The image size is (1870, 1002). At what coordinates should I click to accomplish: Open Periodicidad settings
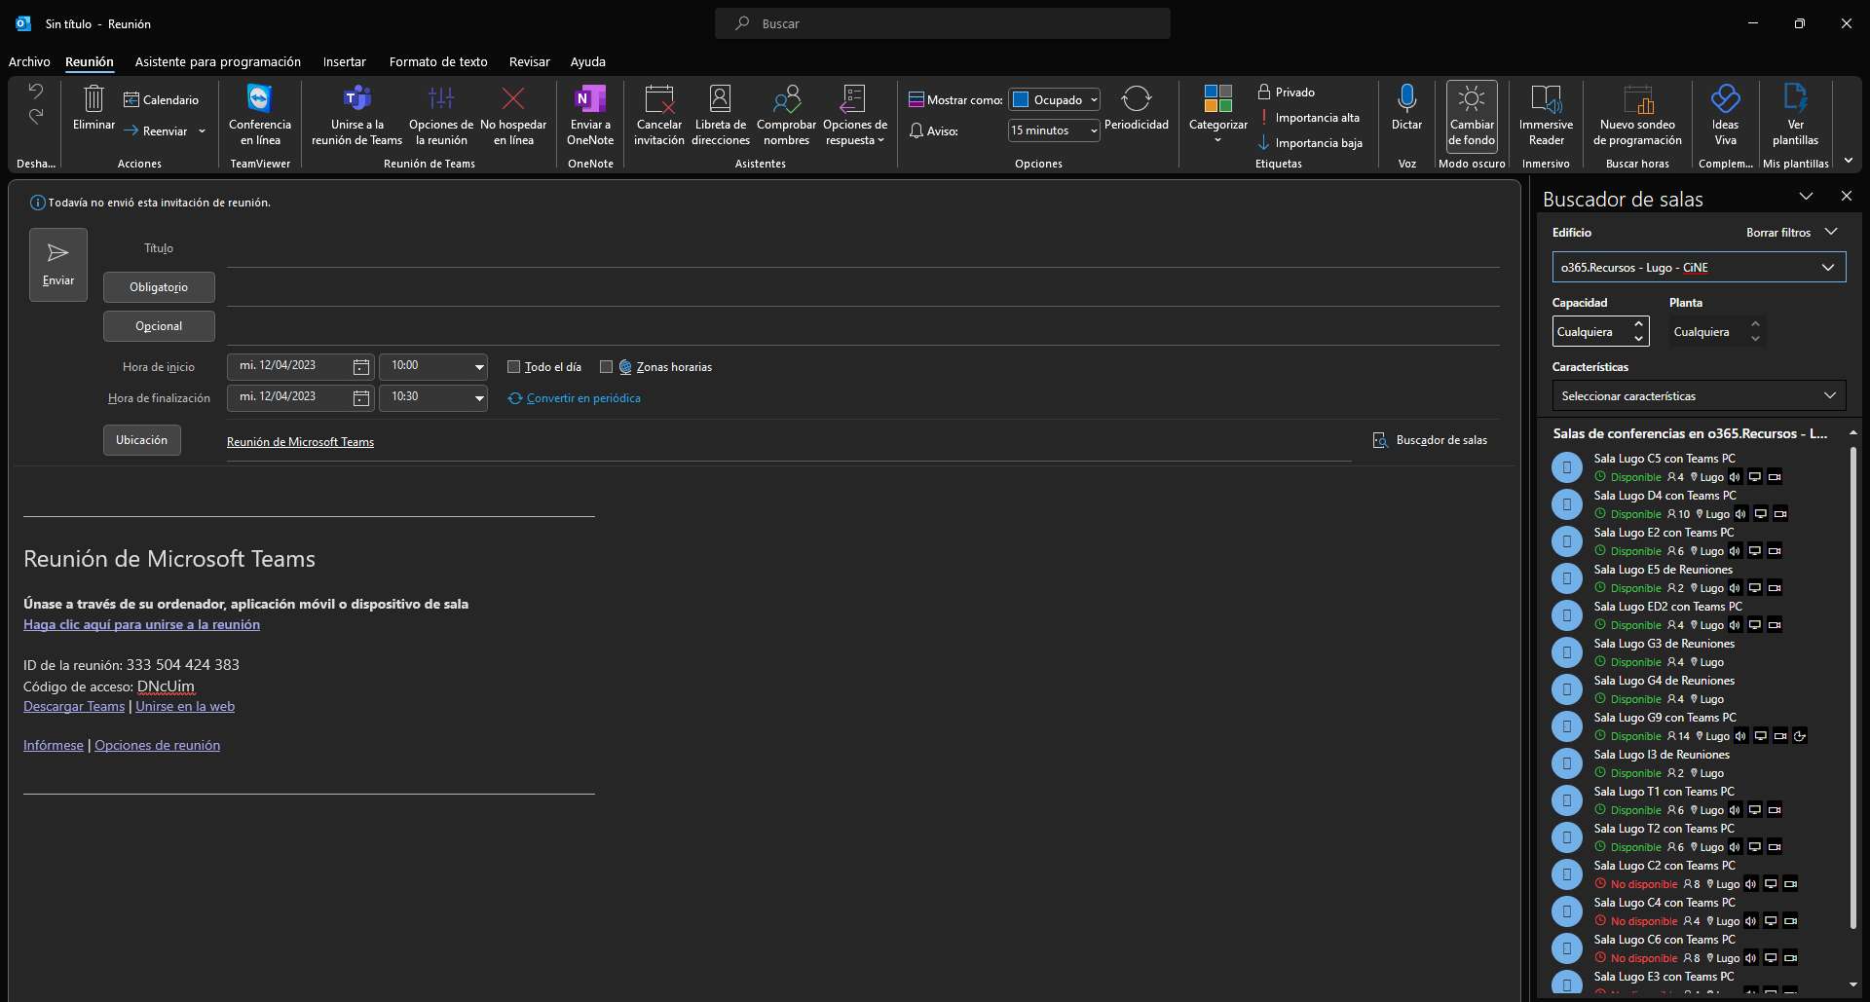click(1137, 107)
